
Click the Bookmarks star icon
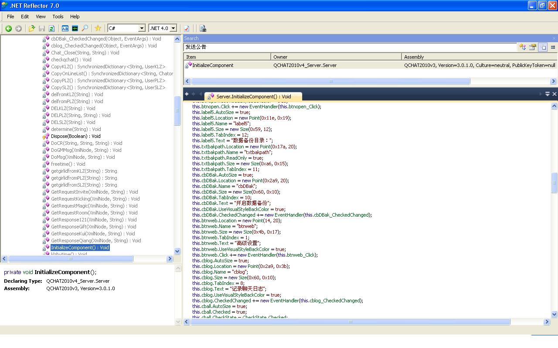click(98, 28)
